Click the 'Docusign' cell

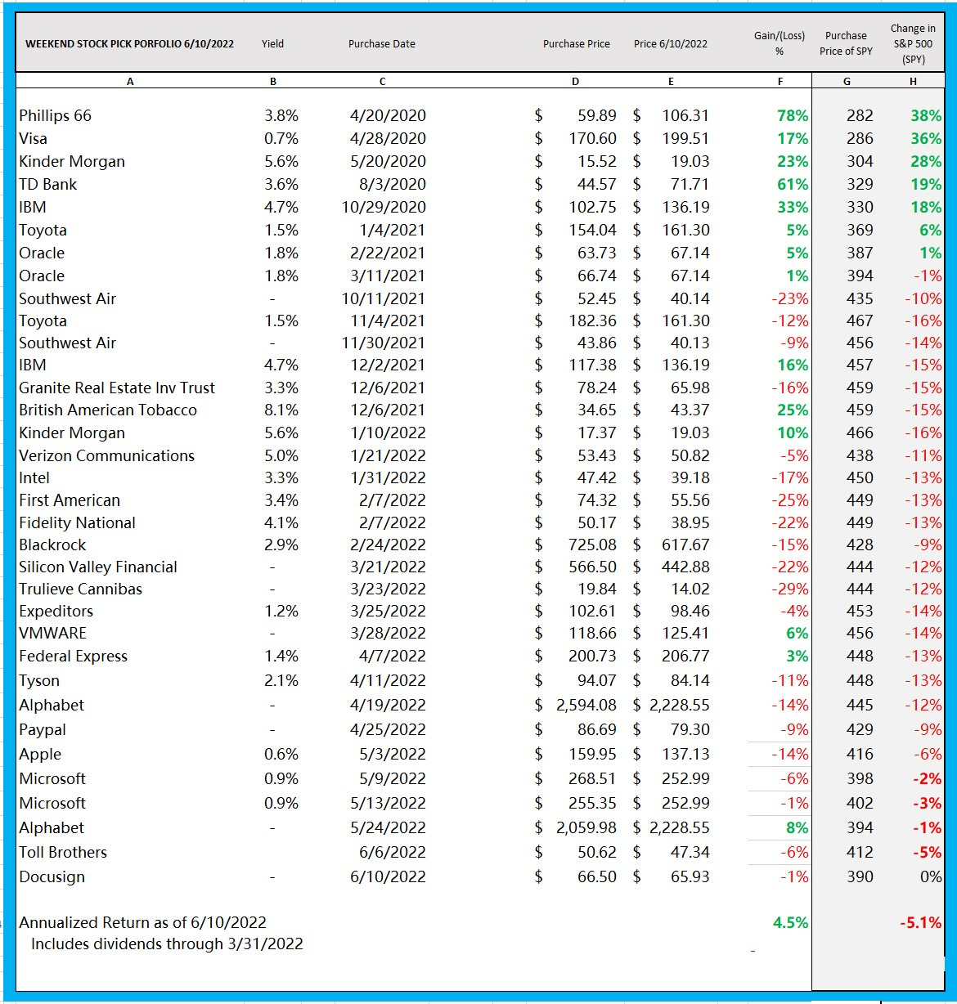[52, 876]
